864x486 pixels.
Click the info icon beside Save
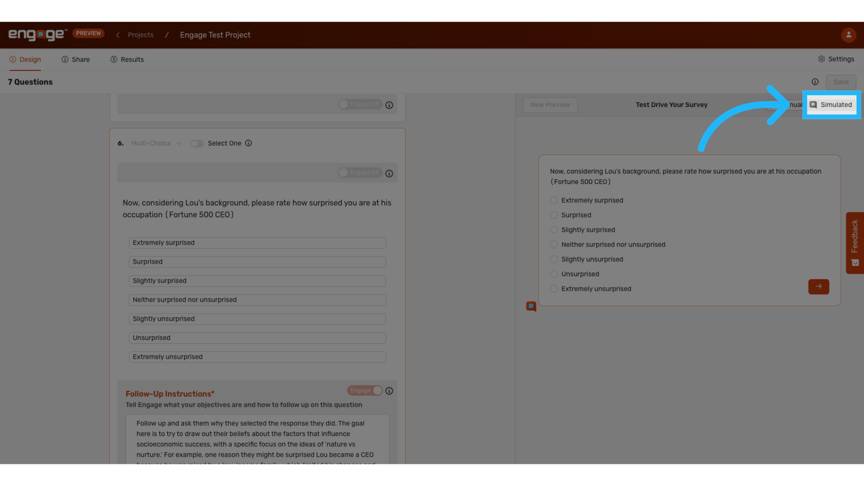click(x=815, y=82)
